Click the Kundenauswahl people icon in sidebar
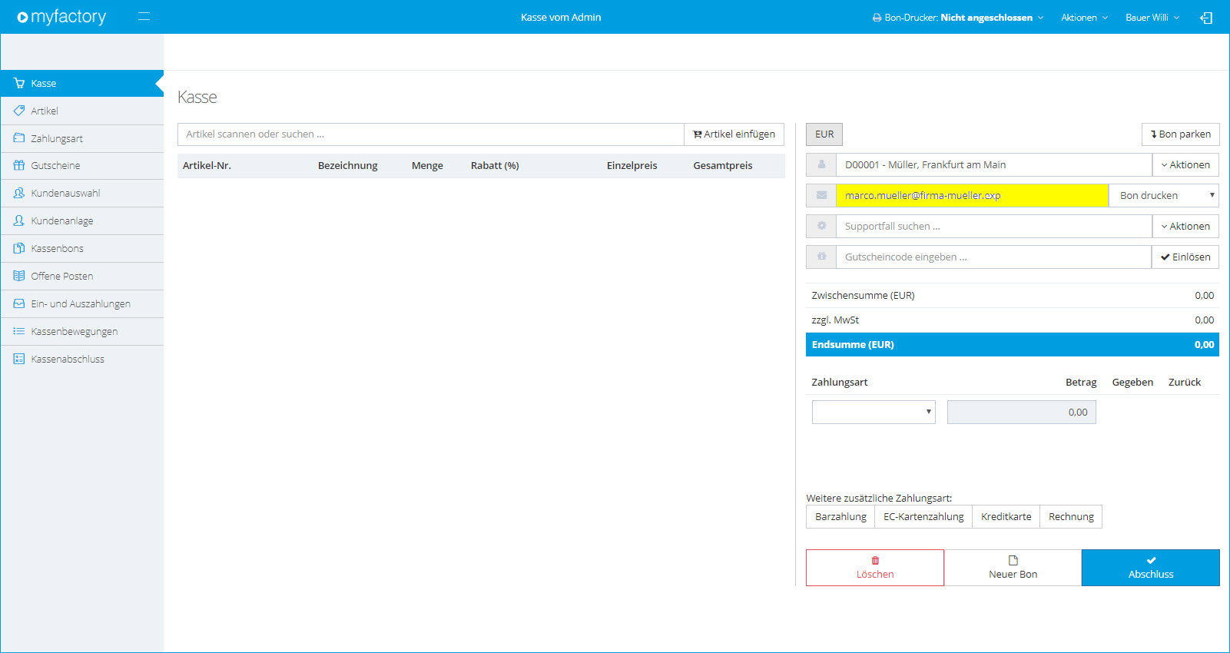The image size is (1230, 653). (x=19, y=193)
